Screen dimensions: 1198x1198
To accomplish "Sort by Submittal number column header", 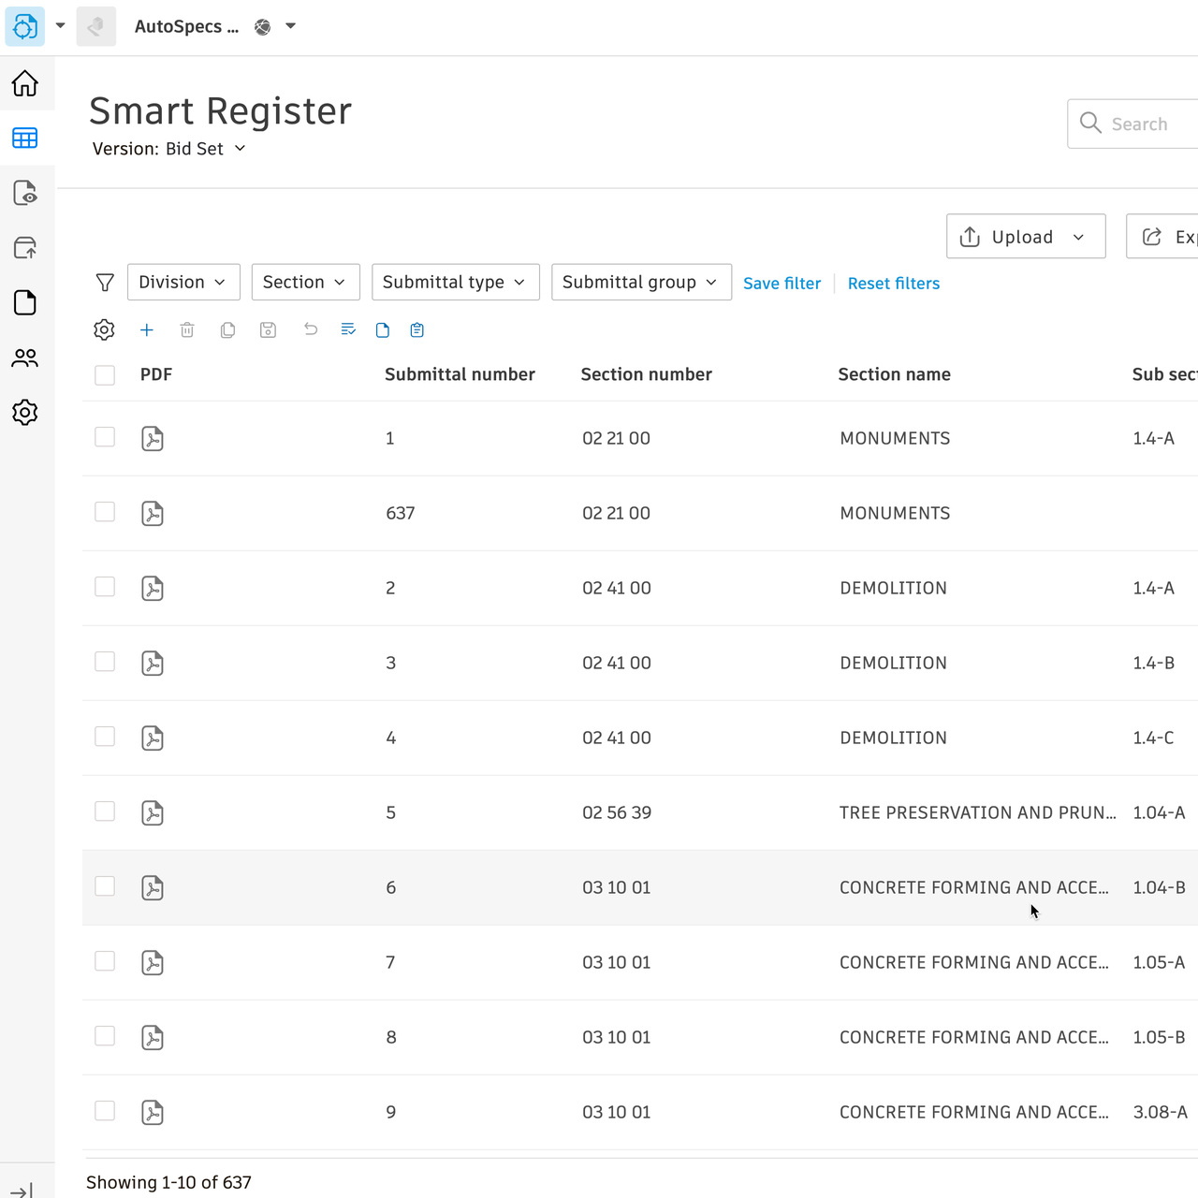I will pos(460,374).
